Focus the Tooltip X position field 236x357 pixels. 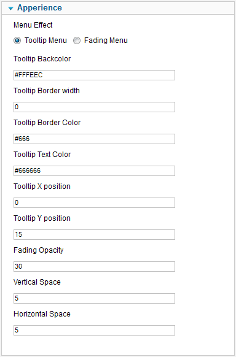point(94,202)
